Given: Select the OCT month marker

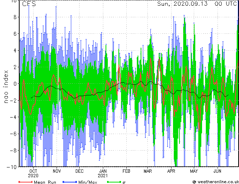Looking at the screenshot, I should coord(33,171).
